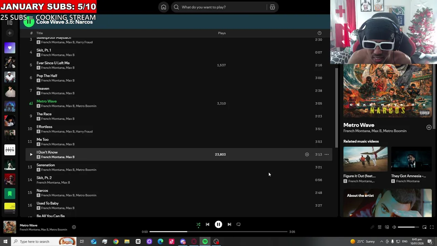
Task: Add I Don't Know to Liked Songs
Action: coord(307,154)
